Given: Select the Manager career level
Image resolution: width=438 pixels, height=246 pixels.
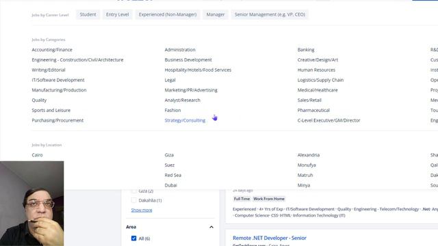Looking at the screenshot, I should [216, 14].
